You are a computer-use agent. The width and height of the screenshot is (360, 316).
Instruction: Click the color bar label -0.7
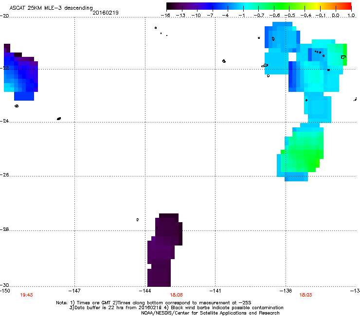point(259,16)
